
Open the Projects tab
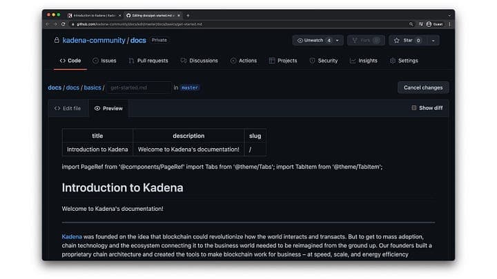(283, 61)
